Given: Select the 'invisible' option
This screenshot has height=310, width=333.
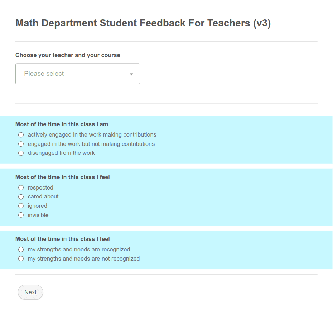Looking at the screenshot, I should click(21, 215).
